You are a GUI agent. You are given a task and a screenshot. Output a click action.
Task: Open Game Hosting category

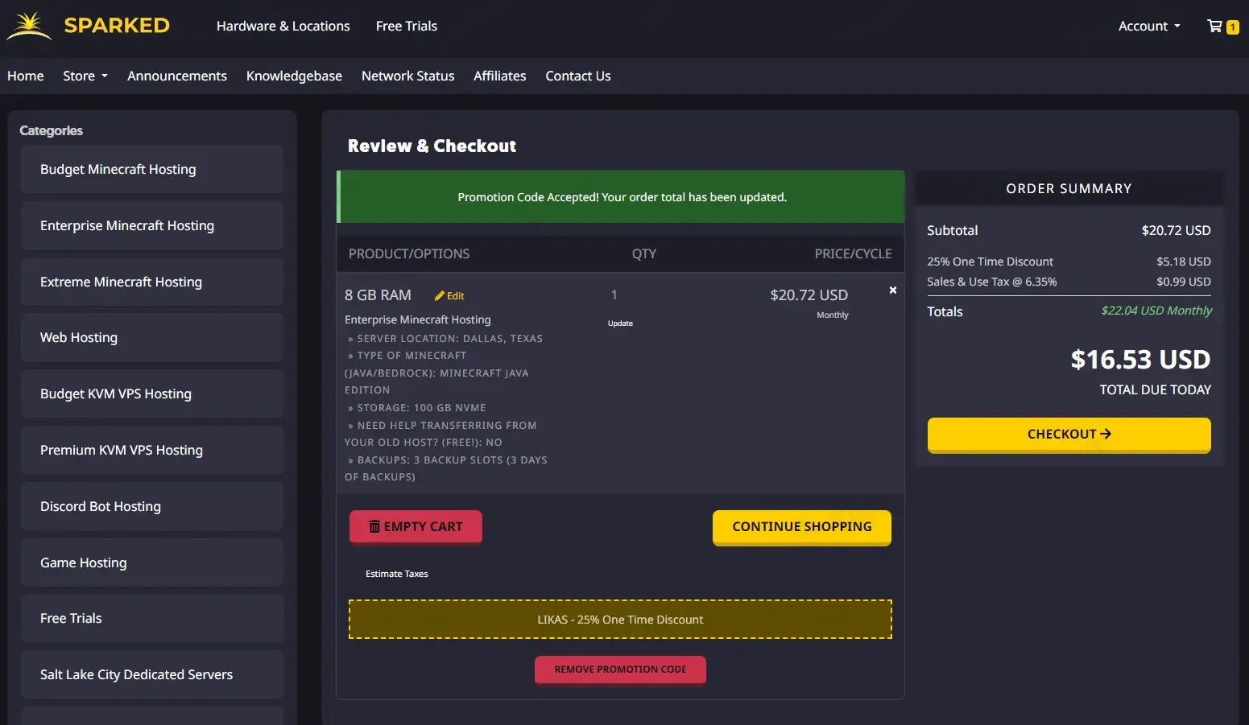tap(152, 562)
